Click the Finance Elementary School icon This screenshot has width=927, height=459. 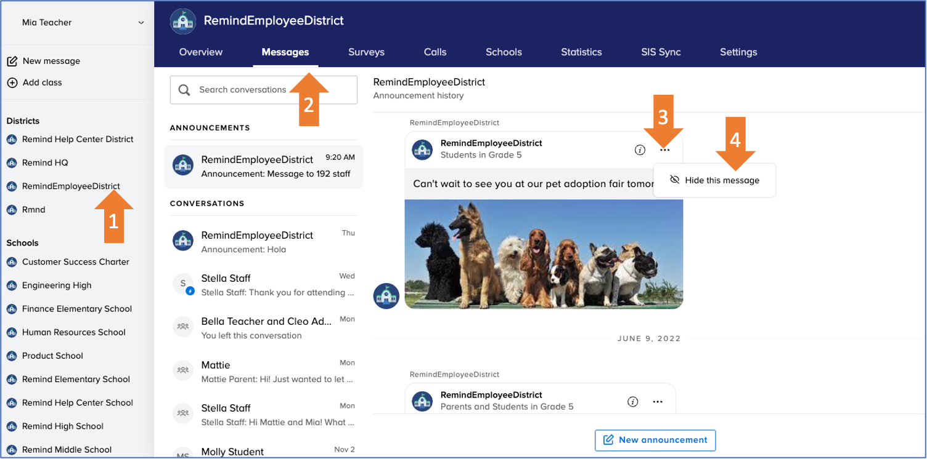coord(11,309)
